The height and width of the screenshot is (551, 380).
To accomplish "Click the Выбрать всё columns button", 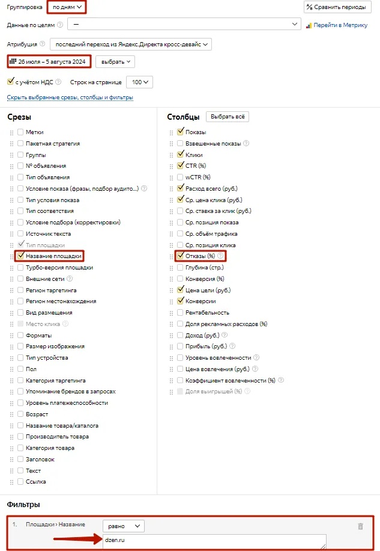I will 227,117.
